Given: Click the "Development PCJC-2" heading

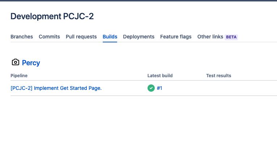Looking at the screenshot, I should pos(52,16).
